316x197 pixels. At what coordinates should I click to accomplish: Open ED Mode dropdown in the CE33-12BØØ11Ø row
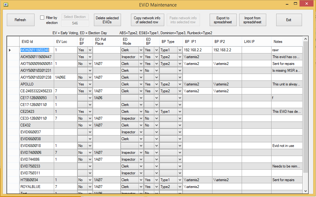141,118
